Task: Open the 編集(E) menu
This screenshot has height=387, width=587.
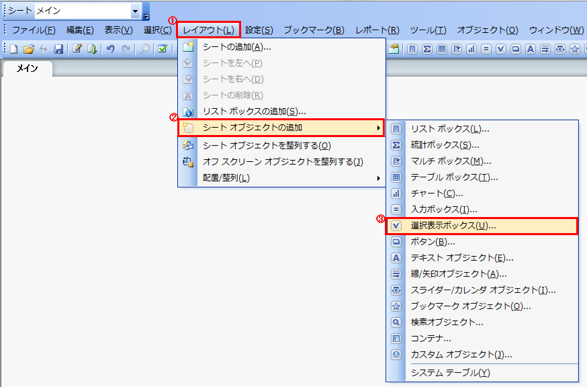Action: pyautogui.click(x=80, y=30)
